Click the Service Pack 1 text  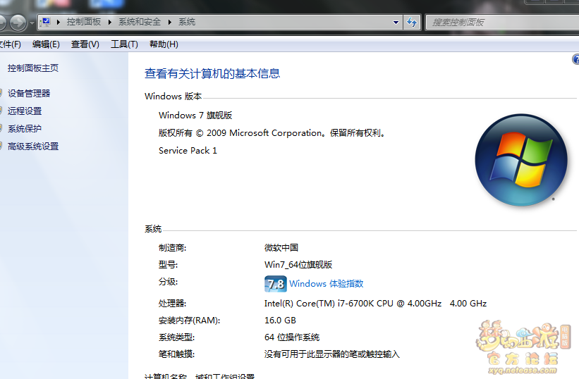[188, 151]
